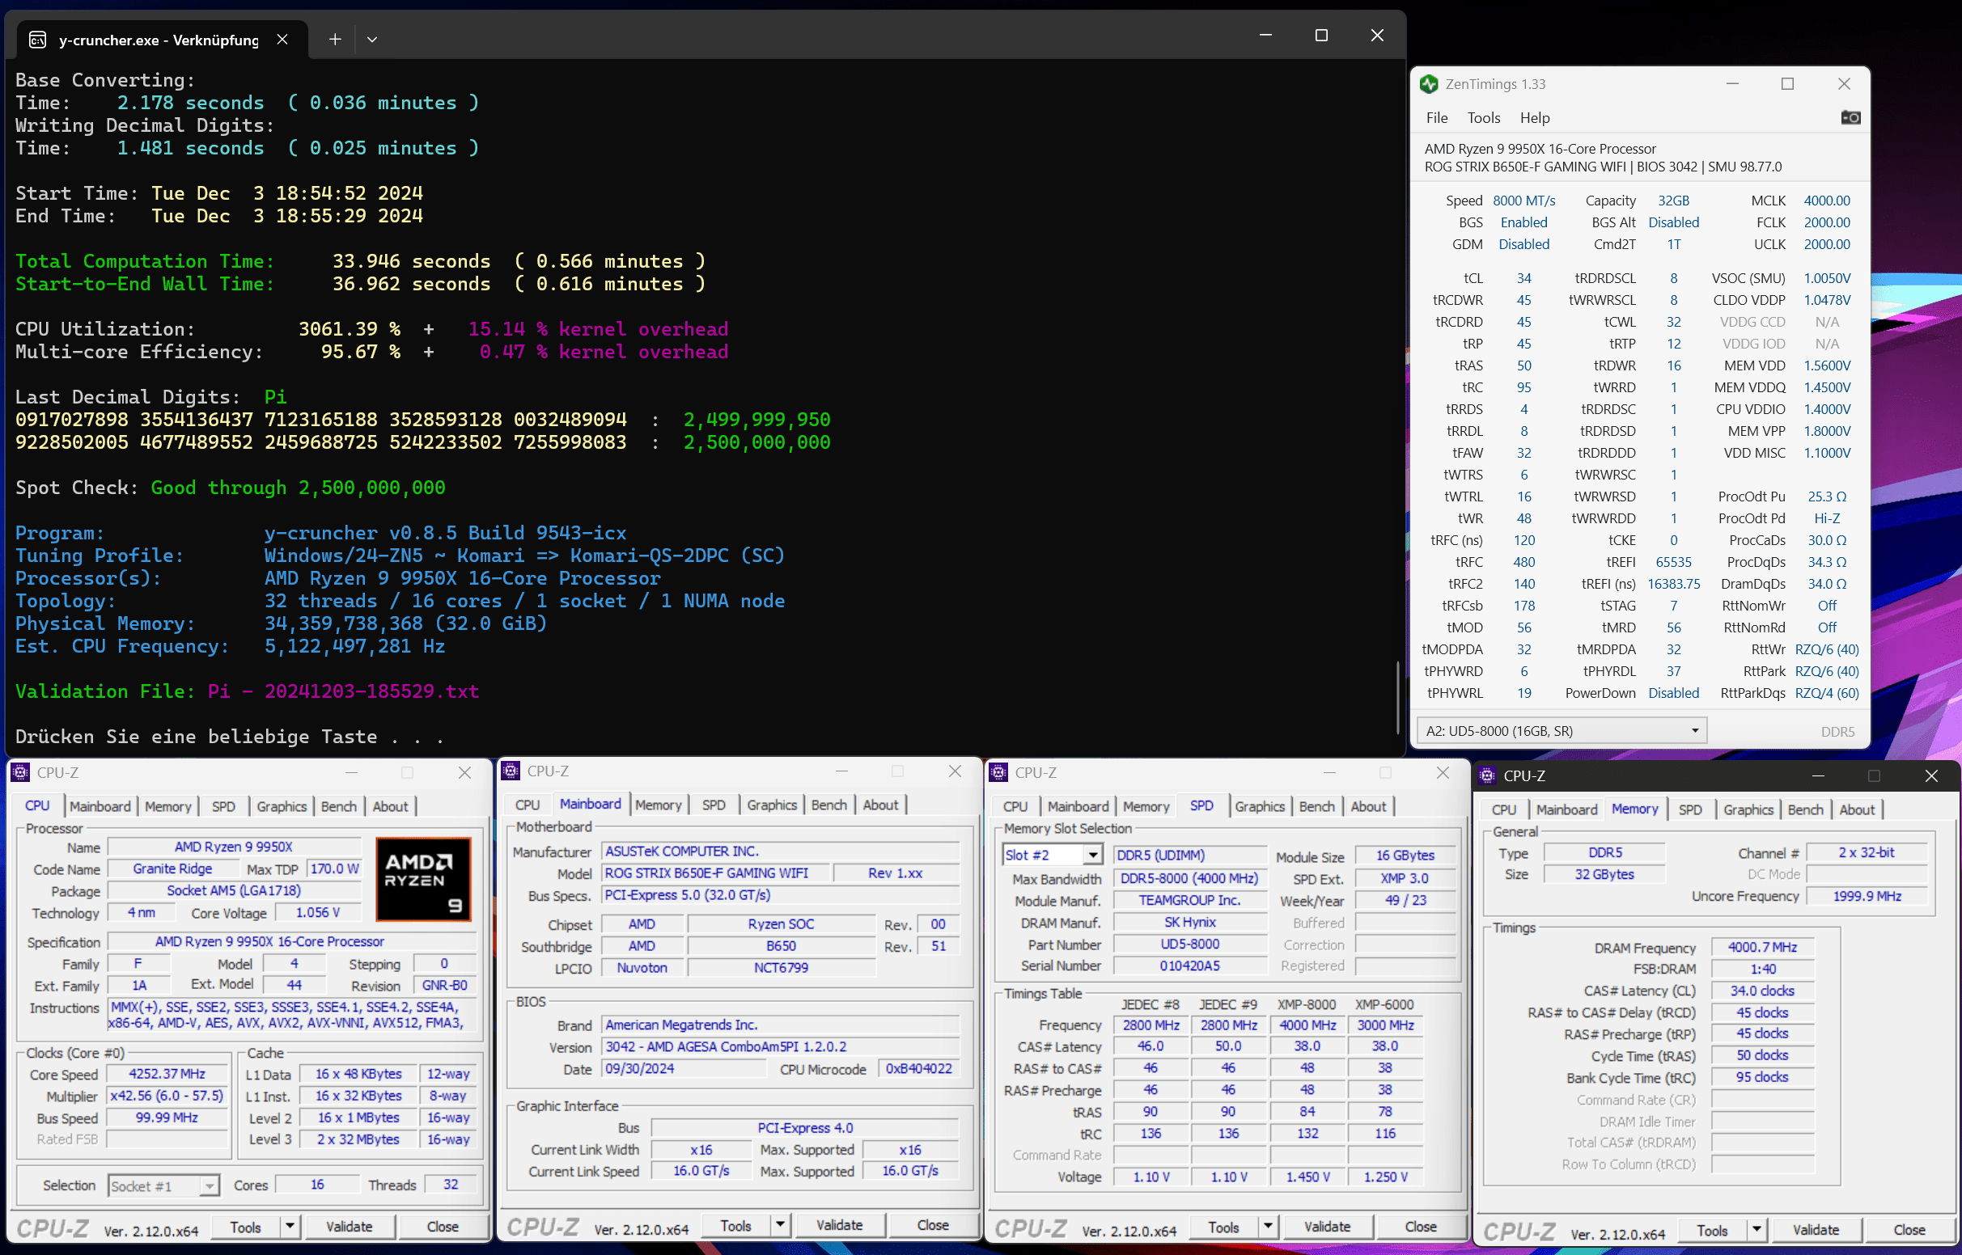Click CPU-Z icon in SPD window title
The width and height of the screenshot is (1962, 1255).
pos(998,772)
